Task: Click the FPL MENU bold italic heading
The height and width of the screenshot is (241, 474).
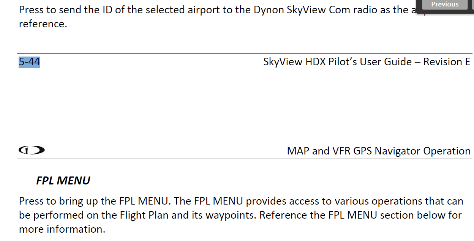Action: [63, 181]
